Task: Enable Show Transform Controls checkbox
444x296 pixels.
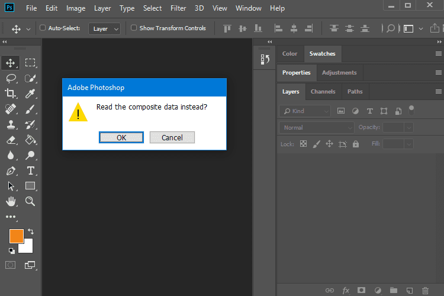Action: pyautogui.click(x=134, y=28)
